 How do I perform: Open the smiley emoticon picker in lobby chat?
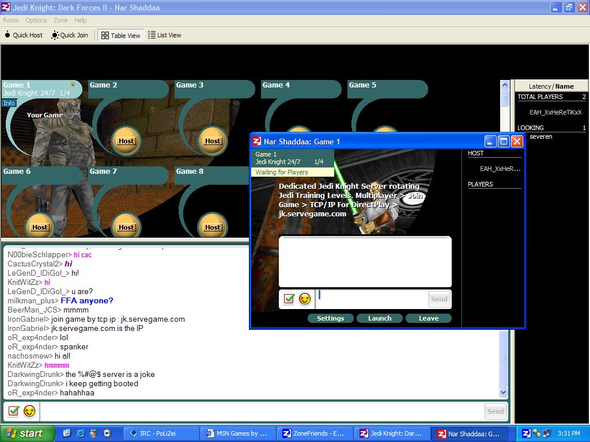point(29,411)
